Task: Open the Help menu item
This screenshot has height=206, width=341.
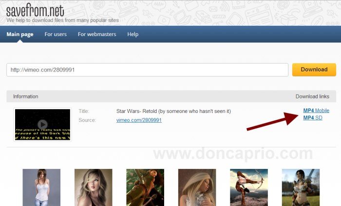Action: click(133, 34)
